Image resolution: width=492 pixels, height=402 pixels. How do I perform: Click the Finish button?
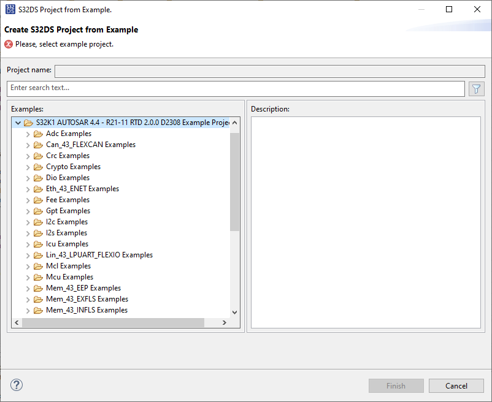coord(396,385)
